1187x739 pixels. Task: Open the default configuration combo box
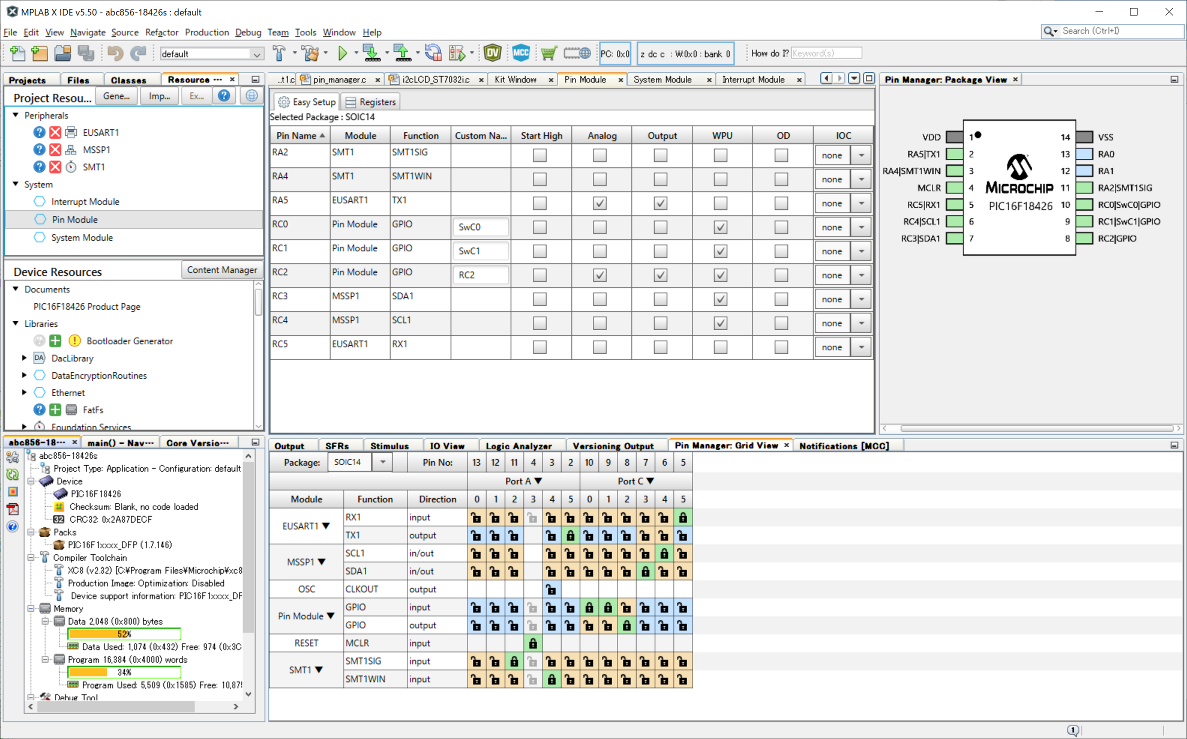pyautogui.click(x=211, y=54)
